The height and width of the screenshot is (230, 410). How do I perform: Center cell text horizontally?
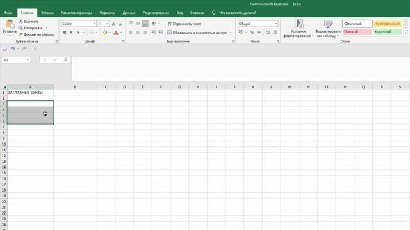click(x=138, y=33)
